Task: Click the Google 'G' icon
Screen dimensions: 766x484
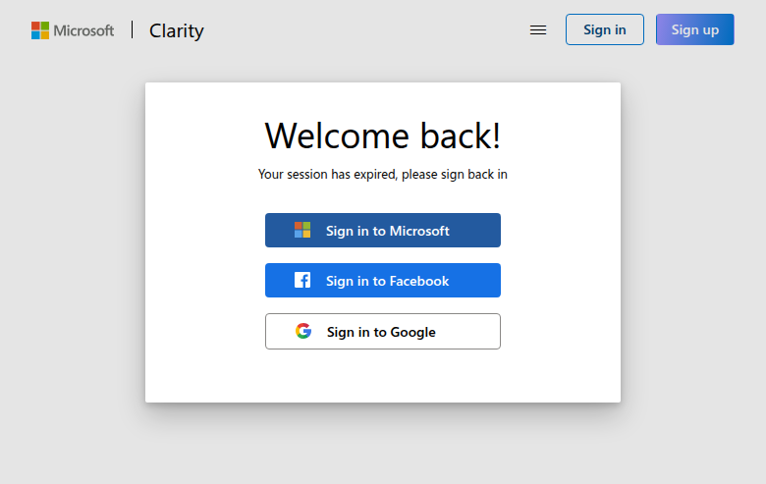Action: click(303, 332)
